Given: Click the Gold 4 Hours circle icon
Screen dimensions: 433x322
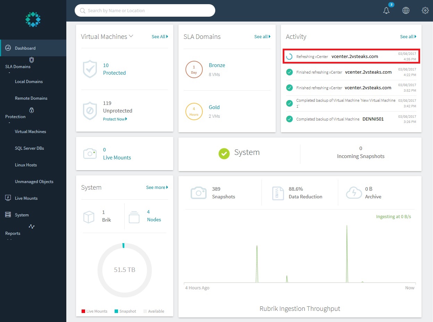Looking at the screenshot, I should [194, 112].
